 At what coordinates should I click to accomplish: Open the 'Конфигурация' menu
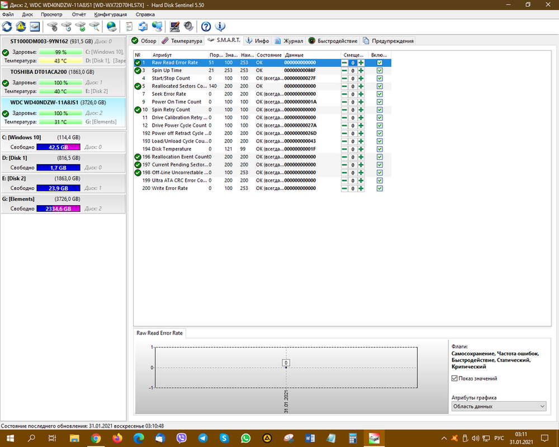(x=111, y=15)
